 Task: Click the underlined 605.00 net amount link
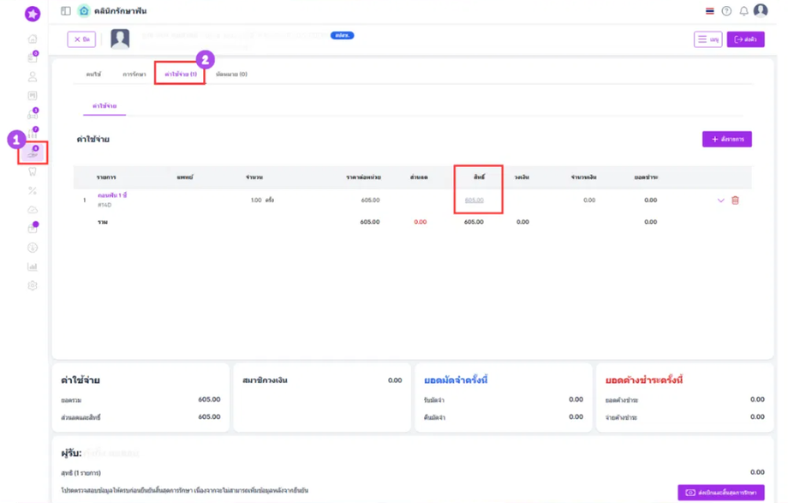coord(474,201)
